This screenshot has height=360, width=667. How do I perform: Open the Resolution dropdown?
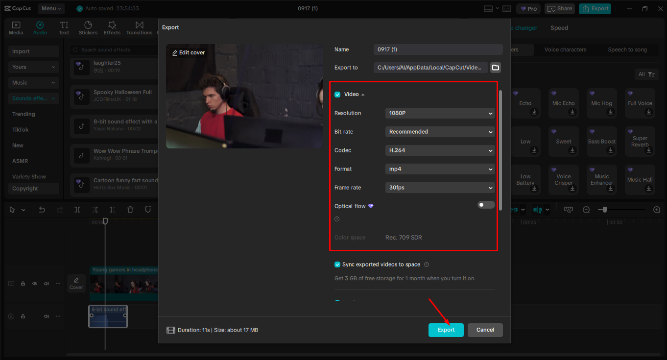click(439, 113)
